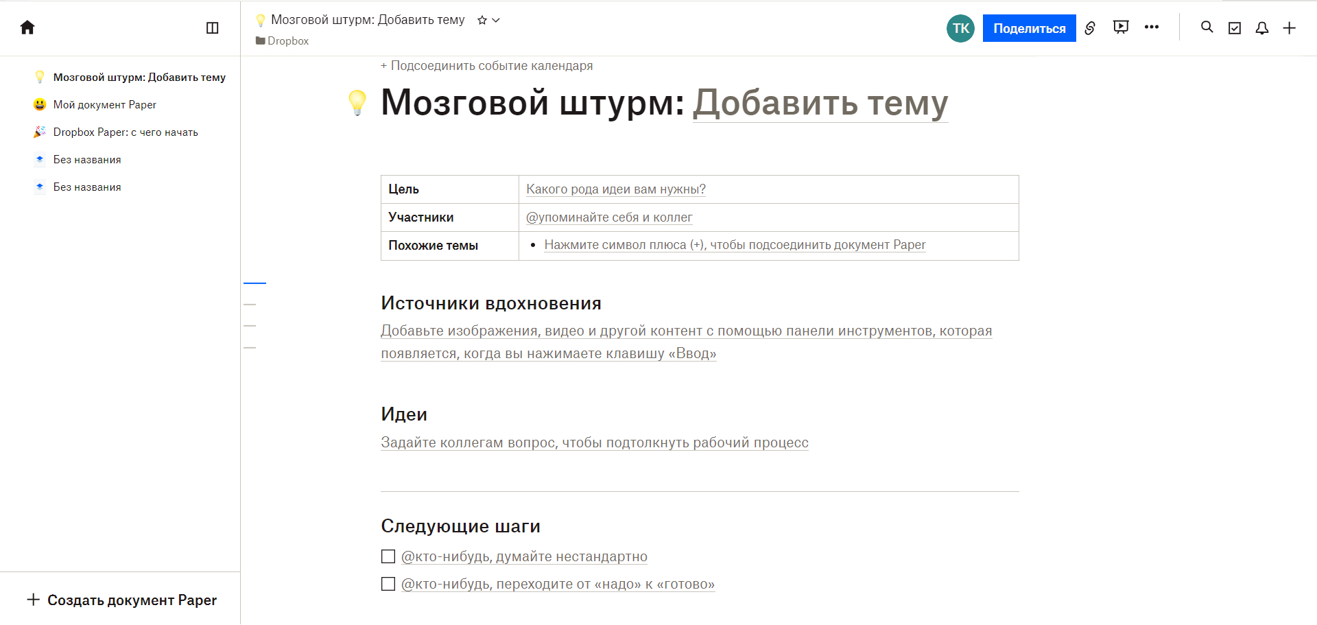Click Подсоединить событие календаря link
1317x625 pixels.
[x=486, y=66]
